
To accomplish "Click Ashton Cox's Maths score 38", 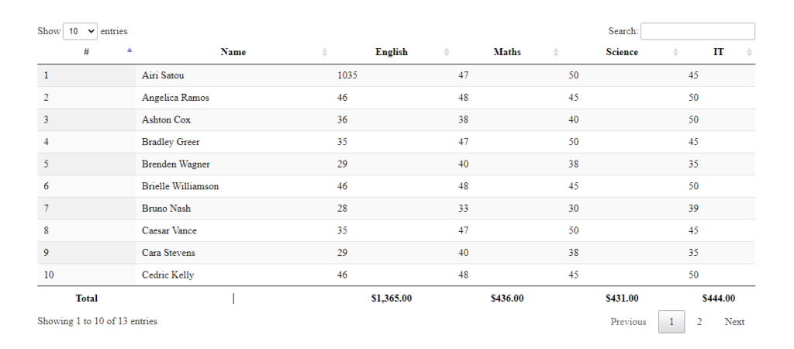I will click(x=464, y=120).
